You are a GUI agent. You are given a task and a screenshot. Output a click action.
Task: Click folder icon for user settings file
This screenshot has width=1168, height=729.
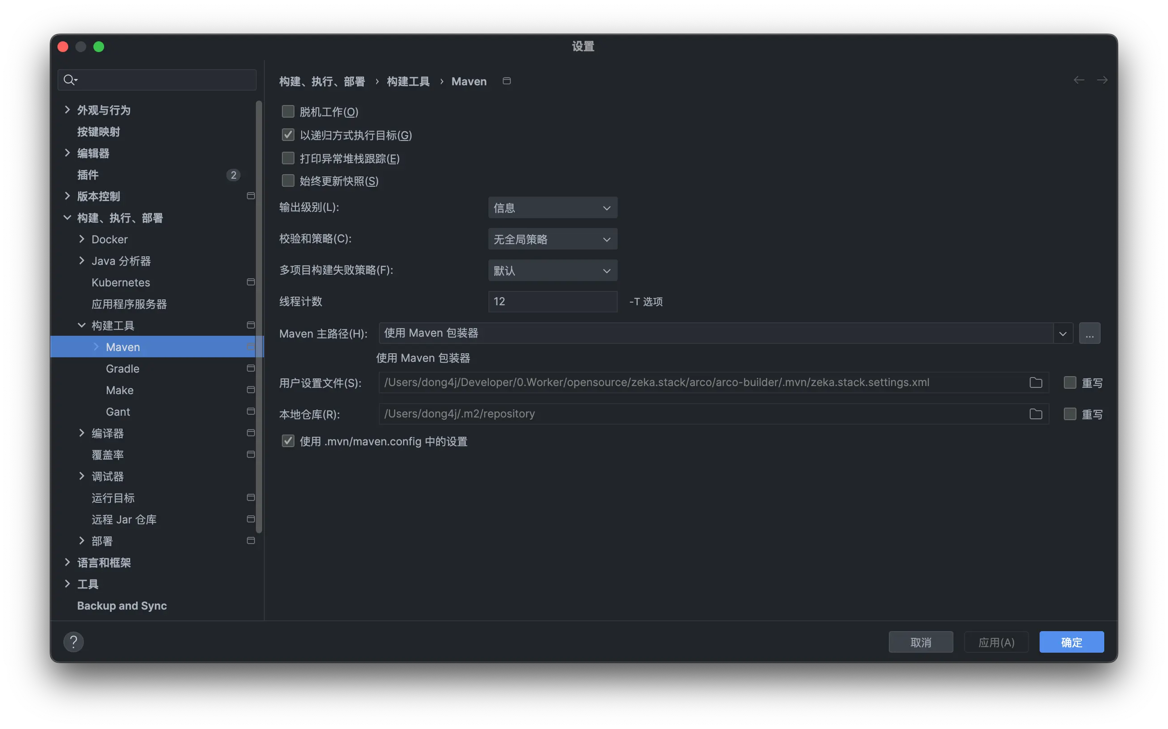[x=1036, y=382]
